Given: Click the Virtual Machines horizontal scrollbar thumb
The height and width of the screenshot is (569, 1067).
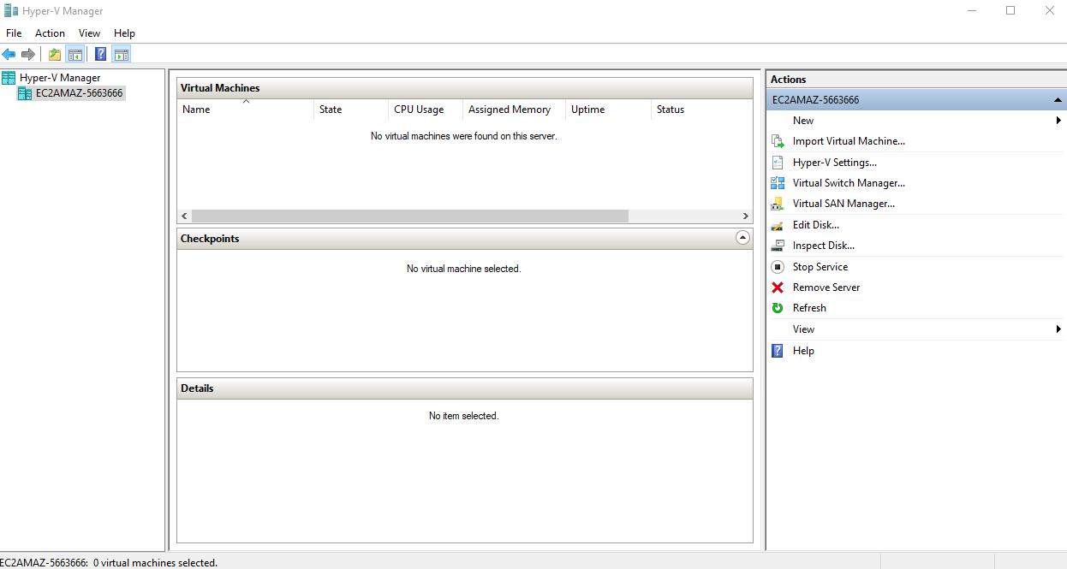Looking at the screenshot, I should (x=410, y=216).
